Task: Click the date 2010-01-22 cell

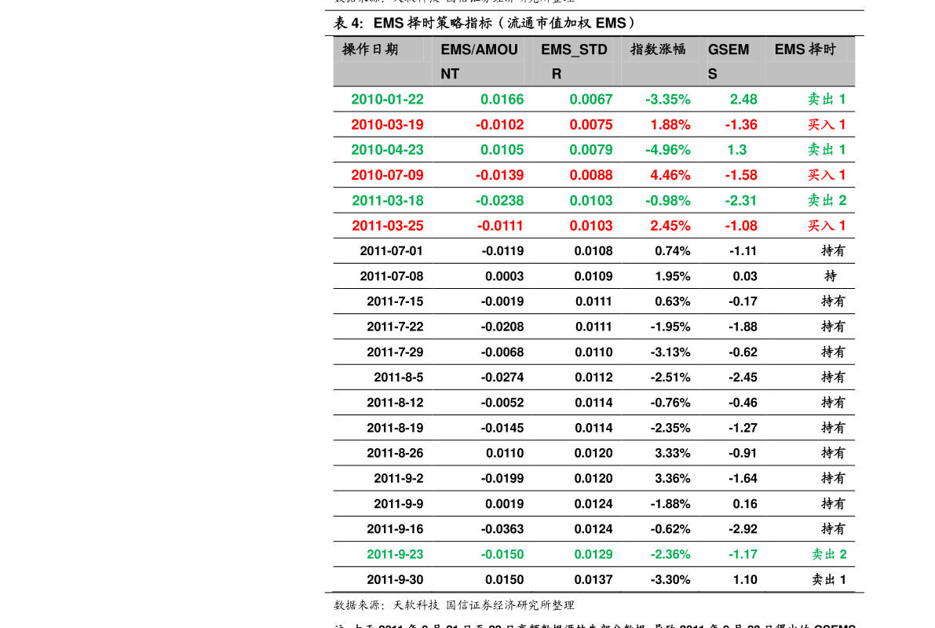Action: pos(387,99)
